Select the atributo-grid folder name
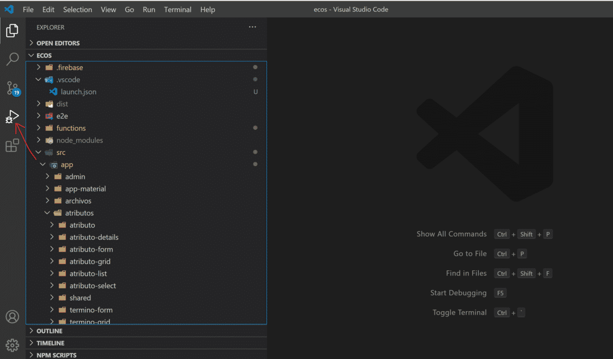This screenshot has width=613, height=359. tap(90, 262)
